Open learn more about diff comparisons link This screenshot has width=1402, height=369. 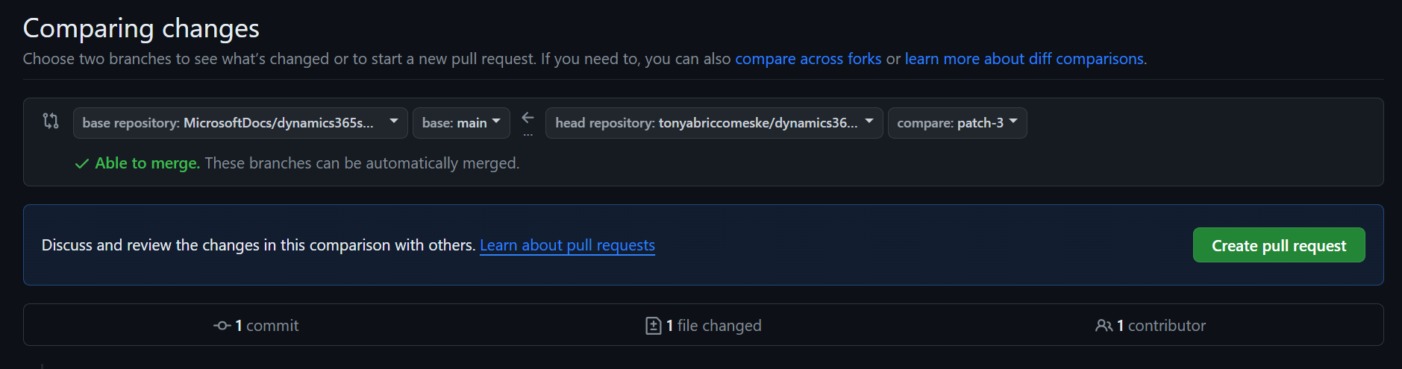[1024, 59]
